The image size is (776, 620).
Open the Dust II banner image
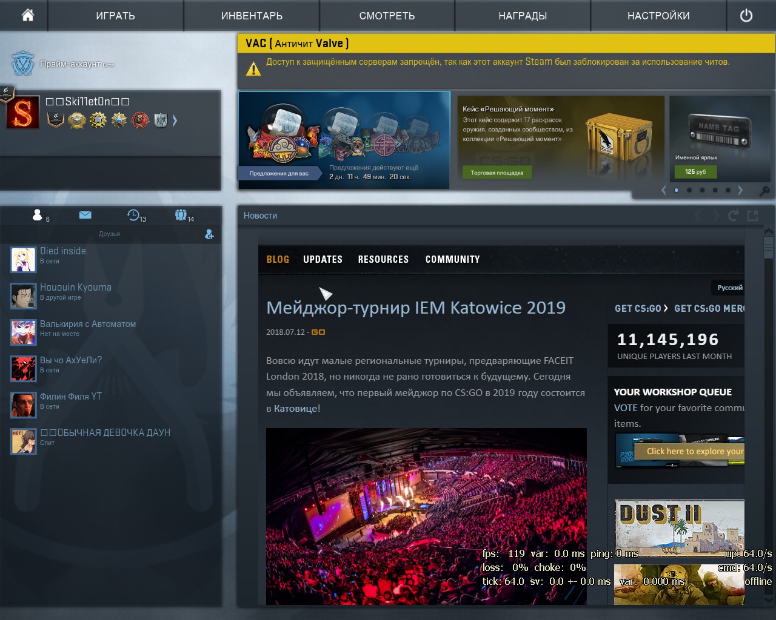click(x=680, y=528)
